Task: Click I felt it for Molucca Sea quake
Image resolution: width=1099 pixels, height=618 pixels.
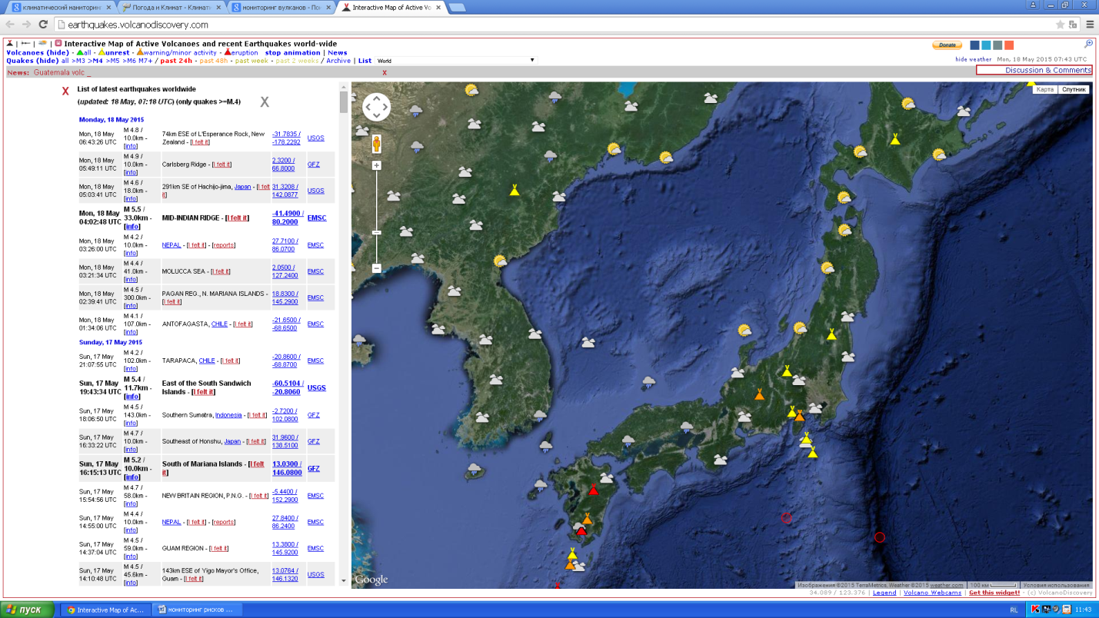Action: (220, 271)
